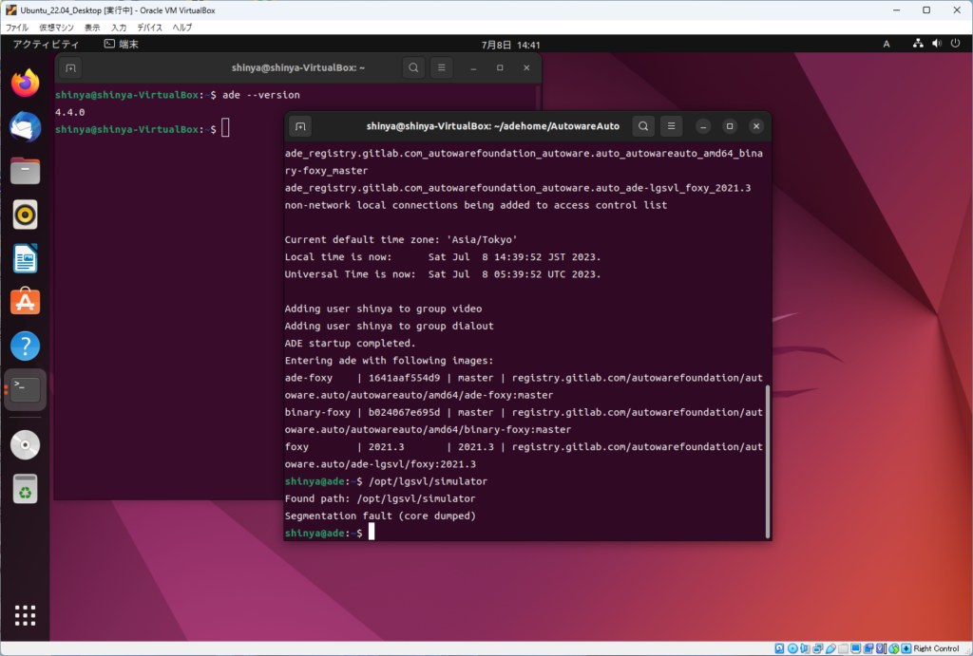The width and height of the screenshot is (973, 656).
Task: Click "Current default time zone: 'Asia/Tokyo'" line
Action: click(x=401, y=240)
